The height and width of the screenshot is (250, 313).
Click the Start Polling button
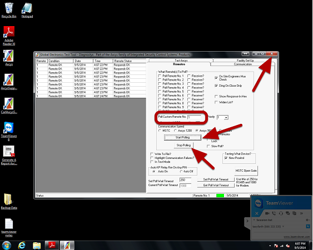pos(182,137)
